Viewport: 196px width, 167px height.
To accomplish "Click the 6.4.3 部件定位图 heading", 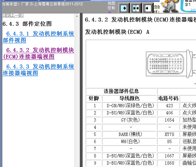I will pyautogui.click(x=27, y=24).
